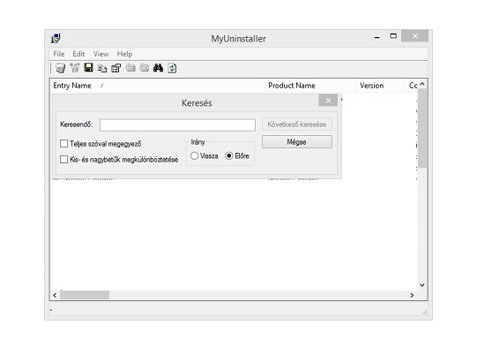Click the green Refresh toolbar icon
This screenshot has width=485, height=355.
point(172,68)
